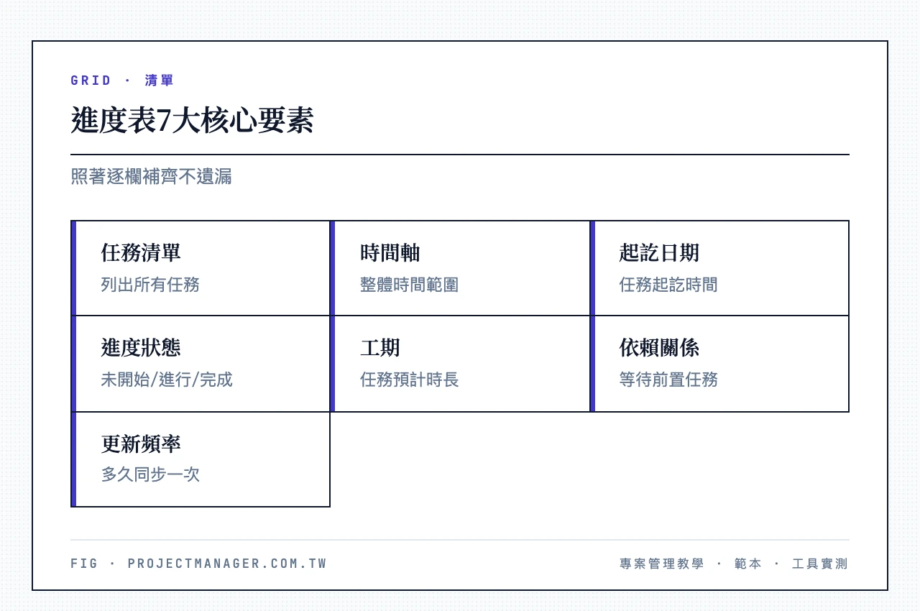Click the heading 進度表7大核心要素
This screenshot has height=611, width=920.
192,121
